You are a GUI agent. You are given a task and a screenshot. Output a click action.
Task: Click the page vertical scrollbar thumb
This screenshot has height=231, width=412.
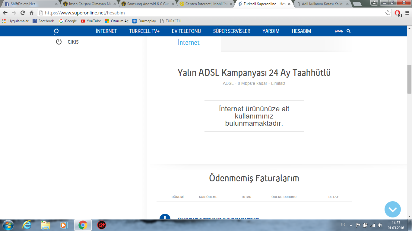409,79
